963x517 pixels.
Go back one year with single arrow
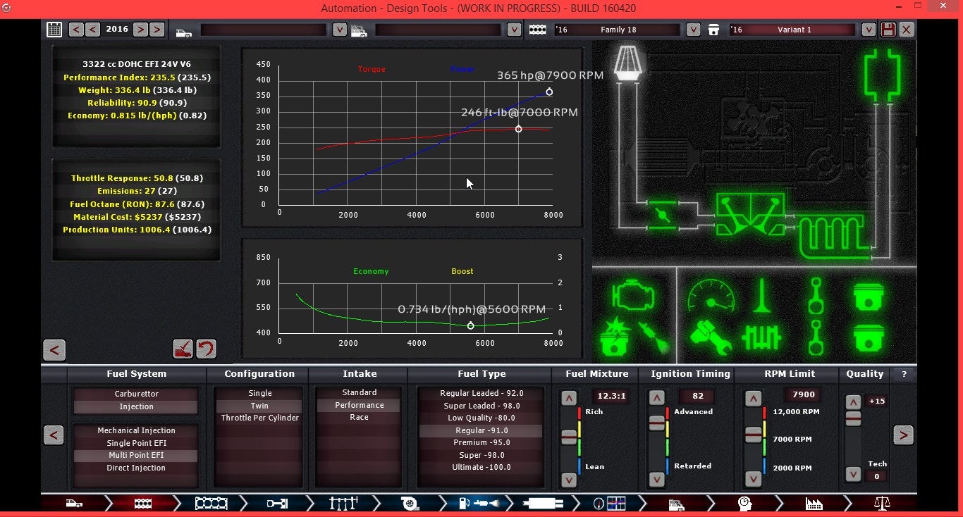coord(92,30)
